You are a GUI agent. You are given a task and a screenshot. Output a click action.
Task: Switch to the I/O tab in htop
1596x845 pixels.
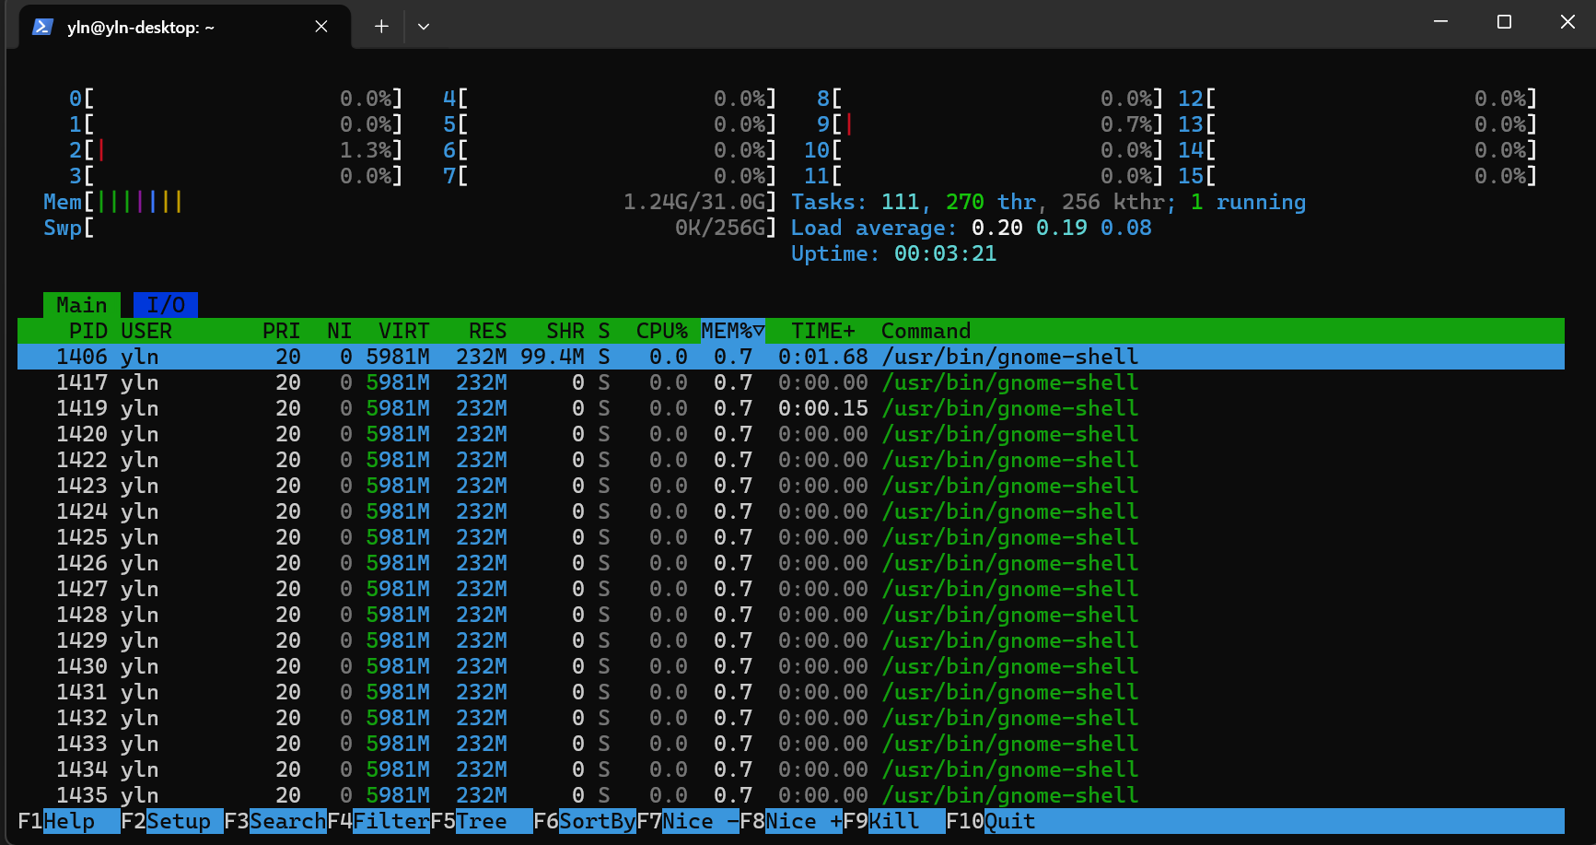pyautogui.click(x=166, y=305)
